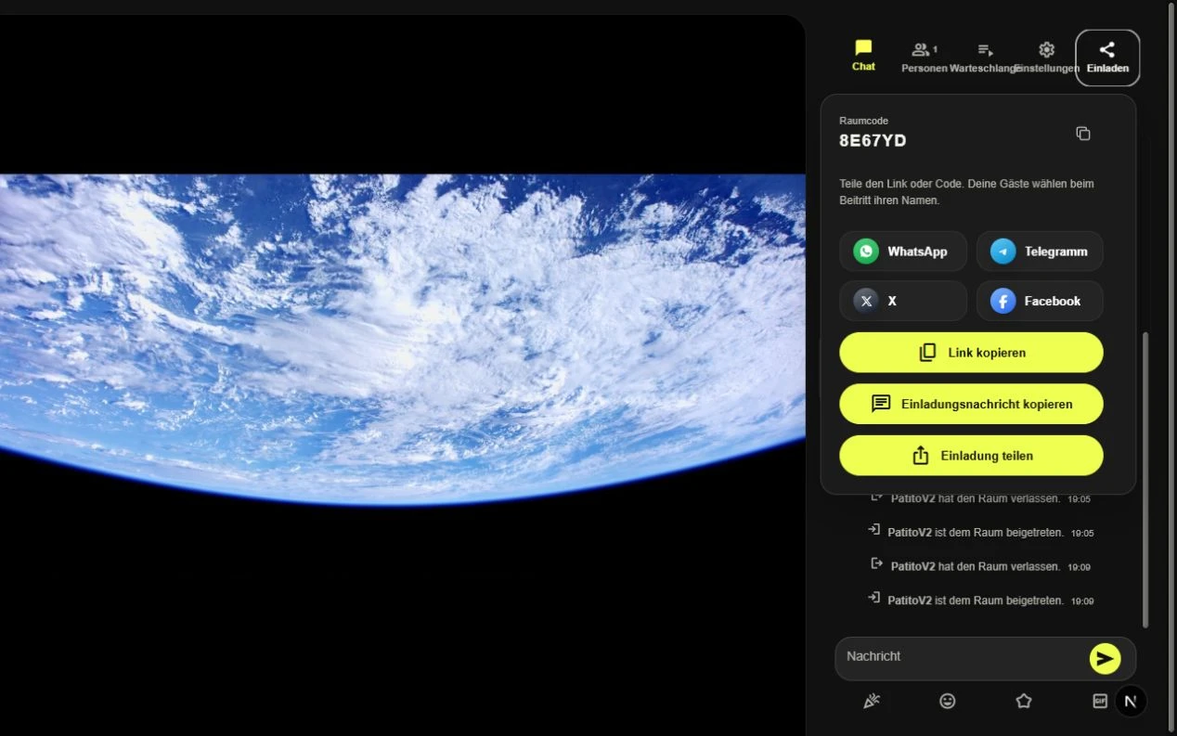Open the GIF picker icon
Viewport: 1177px width, 736px height.
(x=1100, y=701)
